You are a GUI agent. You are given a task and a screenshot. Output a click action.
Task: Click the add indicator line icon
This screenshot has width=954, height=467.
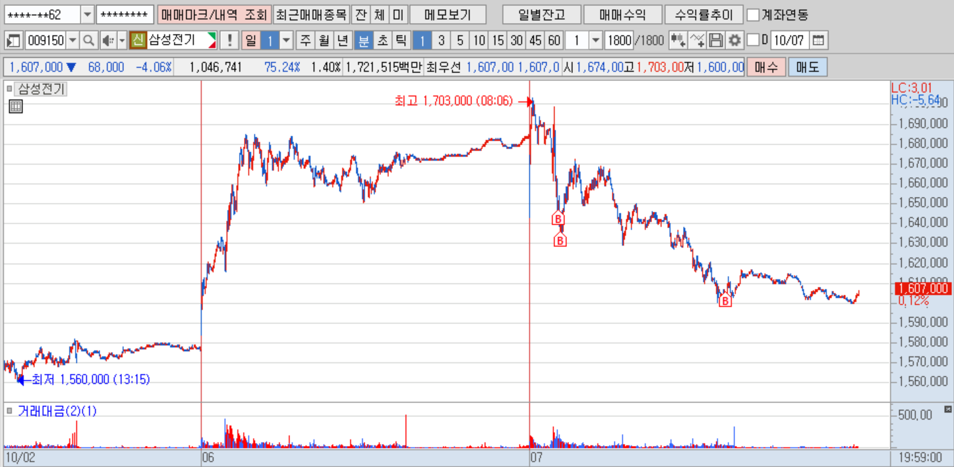697,41
